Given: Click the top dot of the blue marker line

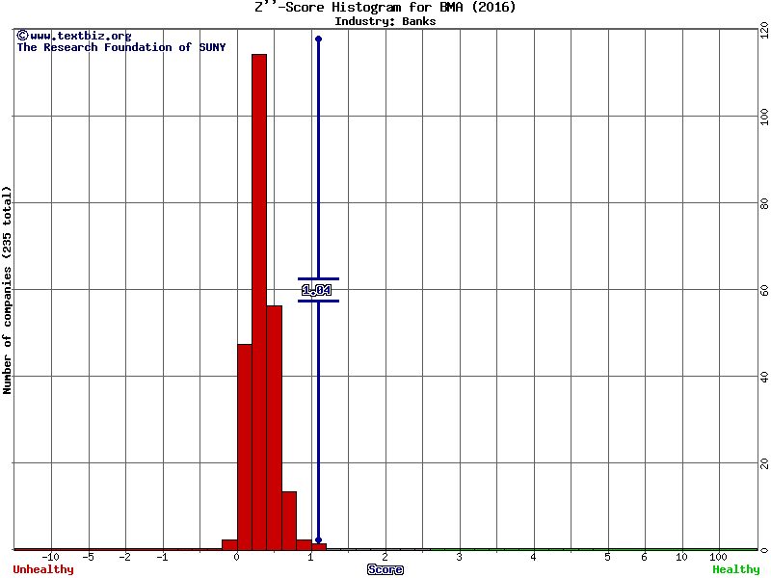Looking at the screenshot, I should (x=319, y=39).
